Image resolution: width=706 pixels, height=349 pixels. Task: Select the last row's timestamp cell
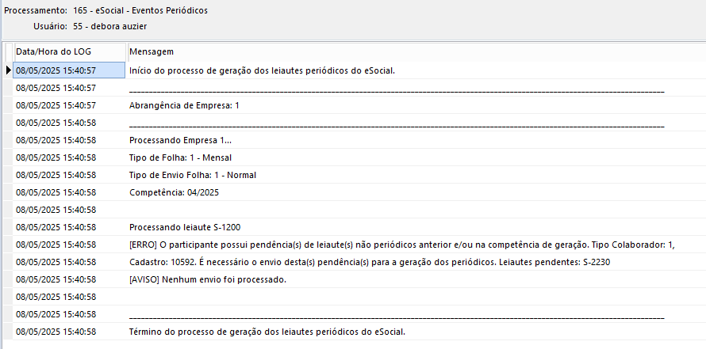(x=69, y=332)
